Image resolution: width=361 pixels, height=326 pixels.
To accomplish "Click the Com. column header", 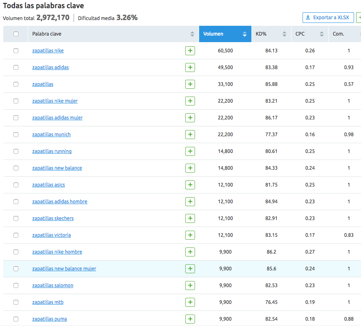I will 338,34.
